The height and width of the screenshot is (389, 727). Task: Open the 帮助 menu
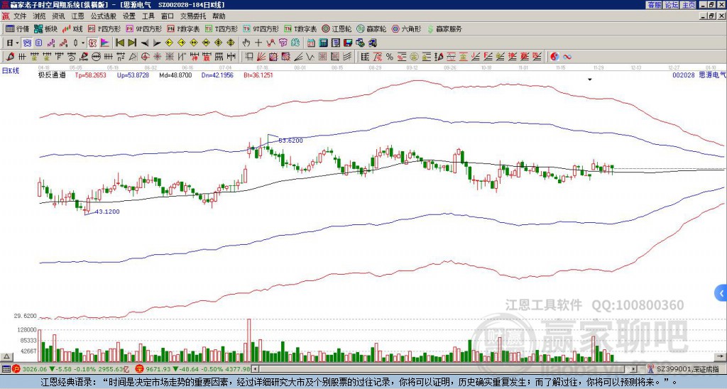click(219, 16)
